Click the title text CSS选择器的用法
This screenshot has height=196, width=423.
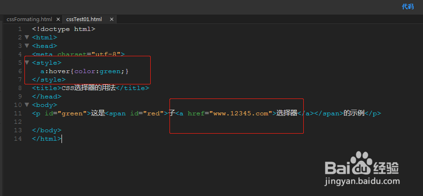(89, 88)
